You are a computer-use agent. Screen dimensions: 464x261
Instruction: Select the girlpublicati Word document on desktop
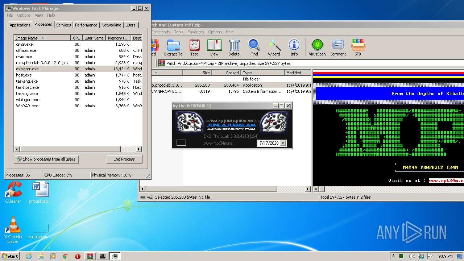(40, 192)
